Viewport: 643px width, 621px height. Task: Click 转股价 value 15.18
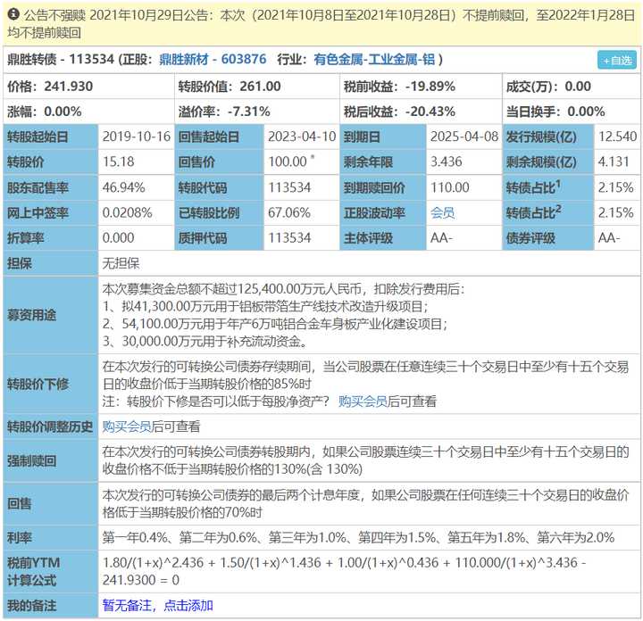(118, 161)
